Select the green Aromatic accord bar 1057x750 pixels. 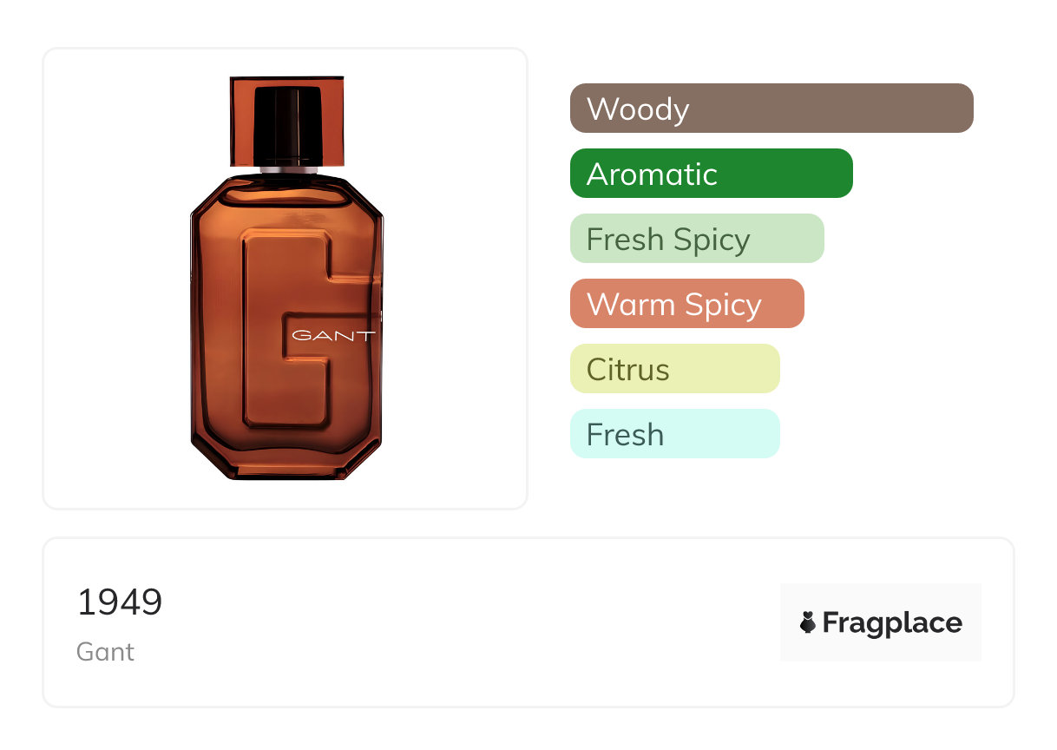click(x=711, y=174)
